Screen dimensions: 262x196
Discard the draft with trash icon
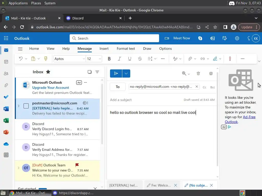coord(198,73)
